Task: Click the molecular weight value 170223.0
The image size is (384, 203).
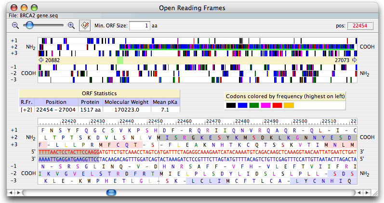Action: coord(127,109)
